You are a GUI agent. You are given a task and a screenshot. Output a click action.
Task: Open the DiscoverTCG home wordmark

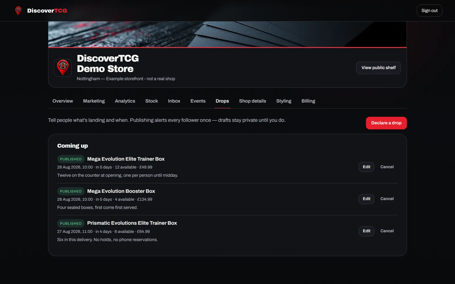pos(47,11)
